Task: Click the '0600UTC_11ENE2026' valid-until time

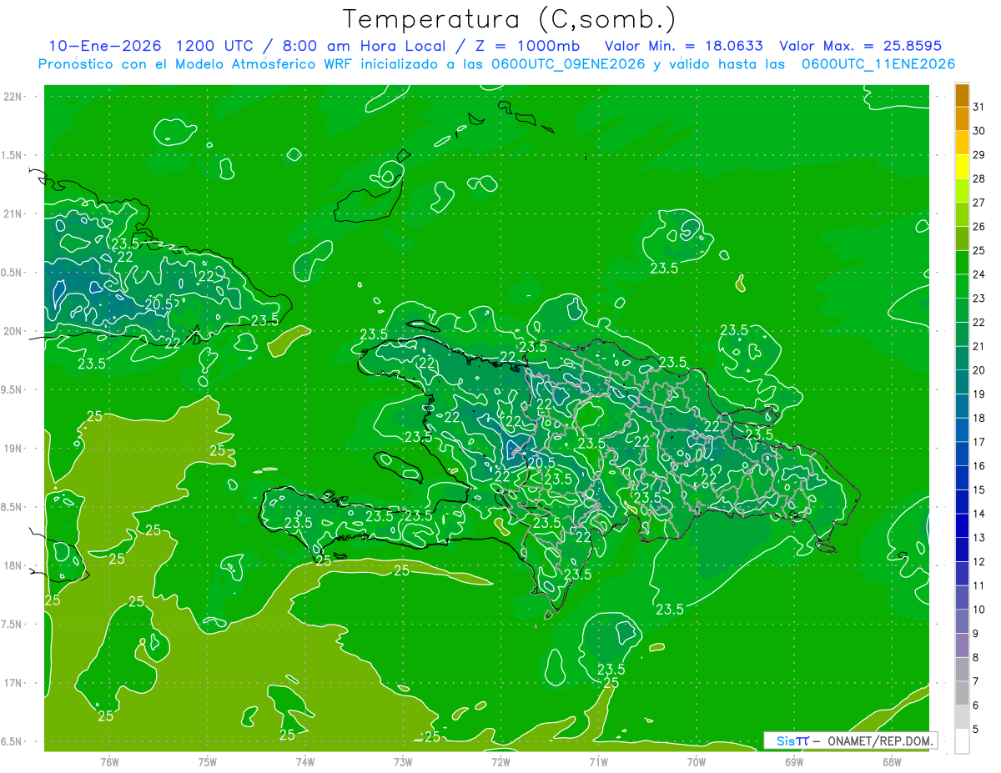Action: click(x=878, y=64)
